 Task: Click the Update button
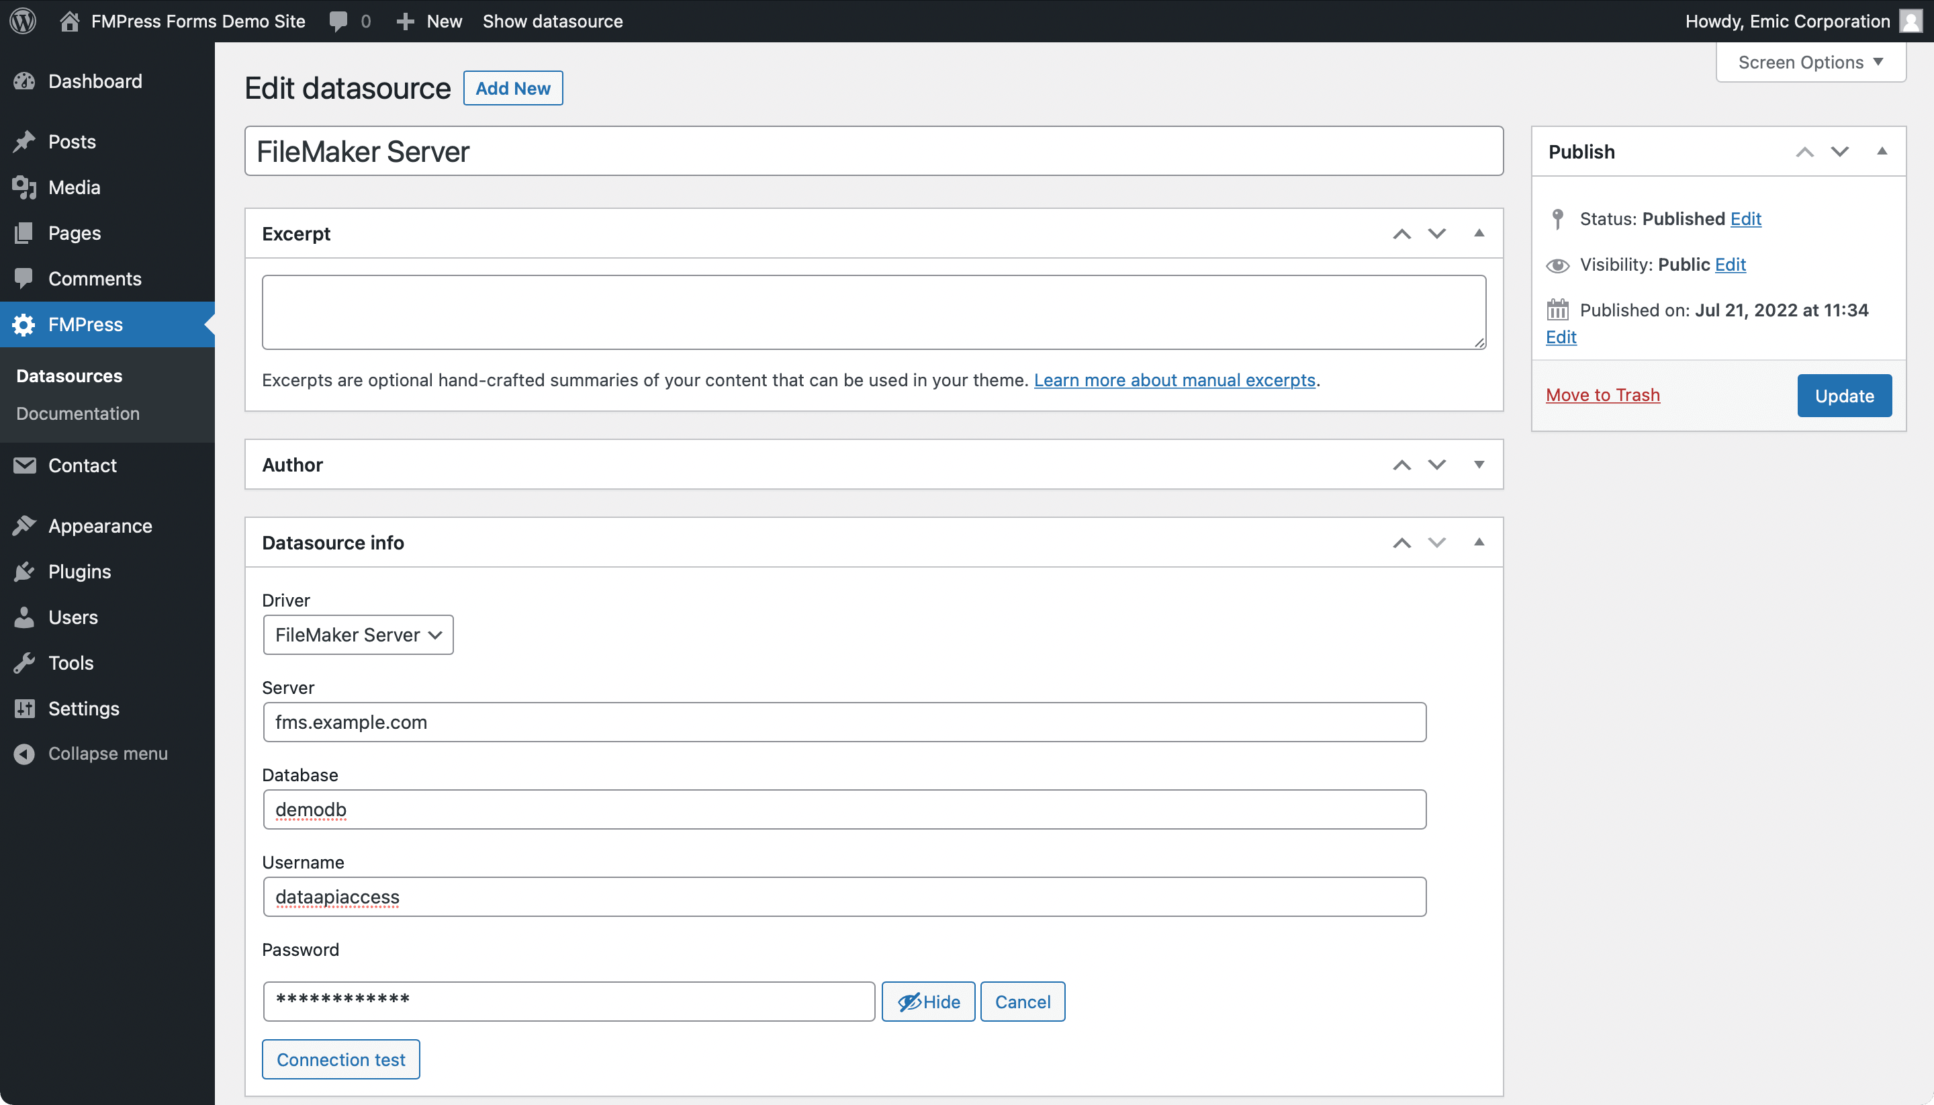tap(1844, 396)
